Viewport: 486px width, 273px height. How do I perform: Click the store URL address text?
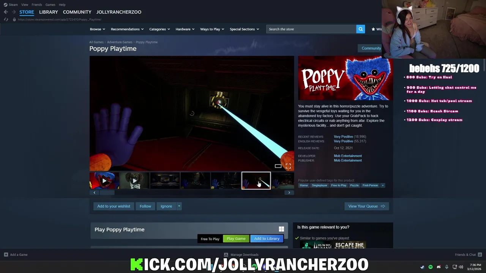60,19
